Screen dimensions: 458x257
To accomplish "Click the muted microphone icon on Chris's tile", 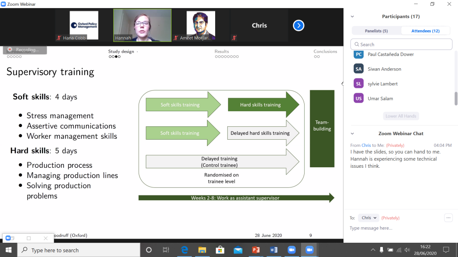I will click(x=234, y=38).
